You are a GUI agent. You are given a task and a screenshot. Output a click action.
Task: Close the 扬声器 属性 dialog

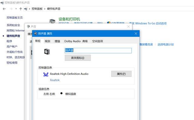[136, 34]
